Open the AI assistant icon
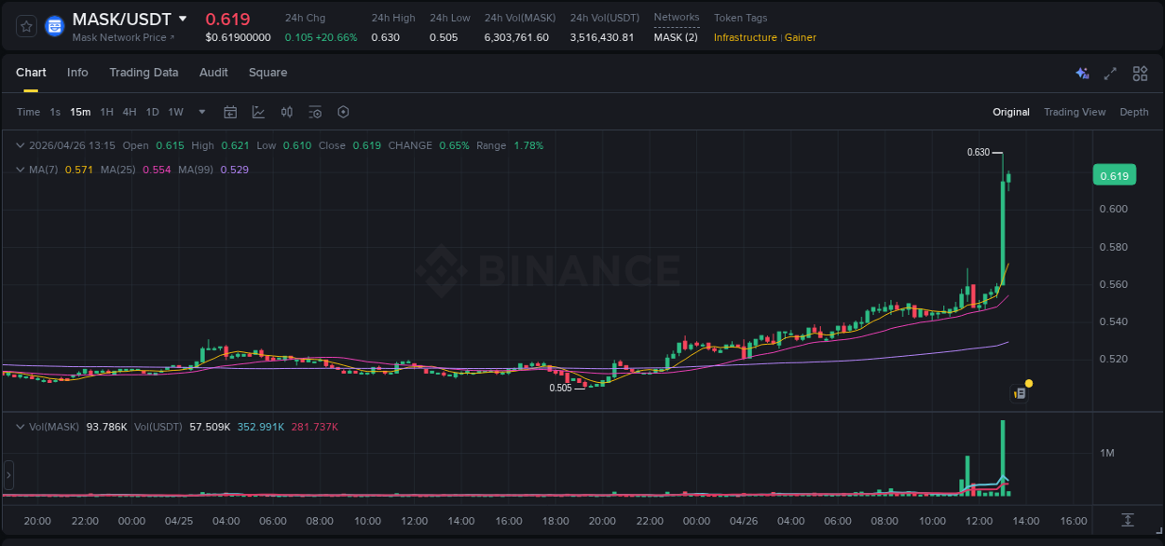 [1082, 73]
